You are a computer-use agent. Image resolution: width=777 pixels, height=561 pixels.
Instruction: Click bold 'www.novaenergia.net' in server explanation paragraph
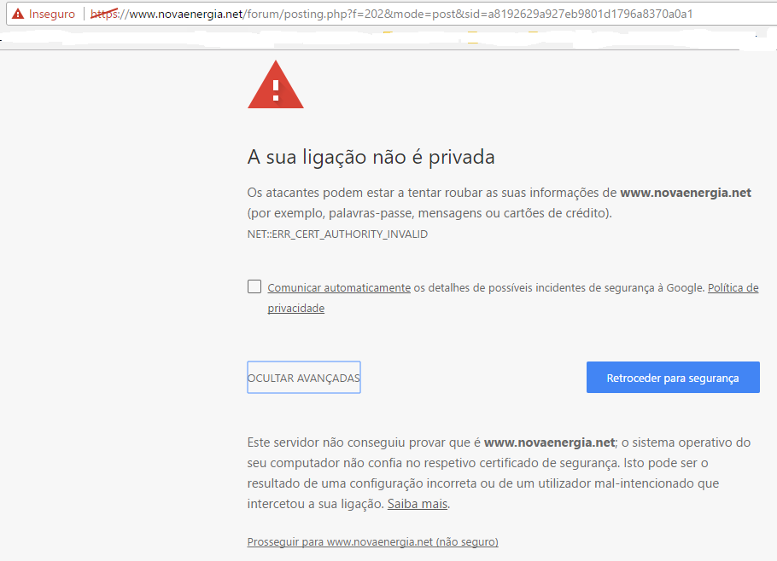(x=550, y=442)
